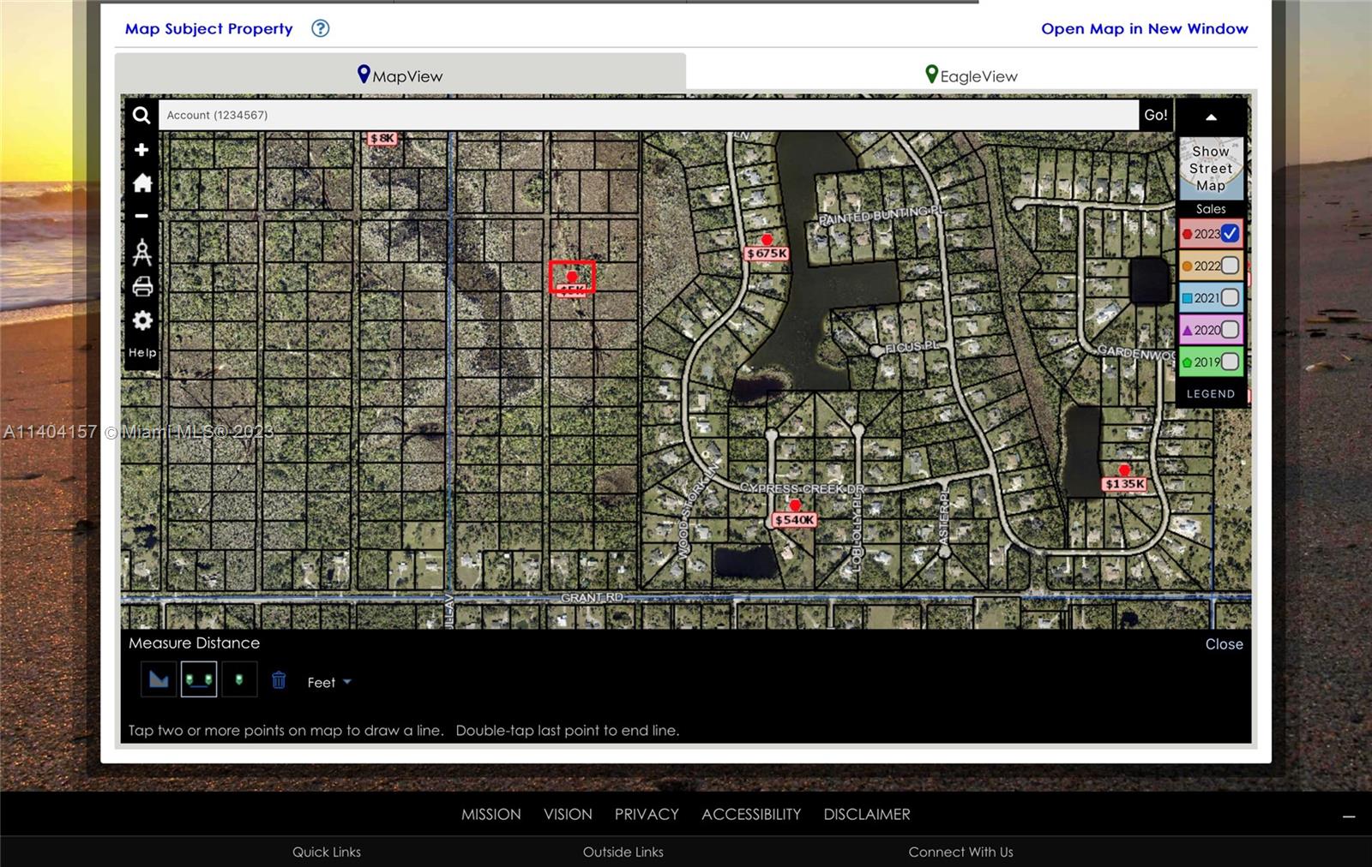The width and height of the screenshot is (1372, 867).
Task: Open the measure compass tool
Action: click(142, 252)
